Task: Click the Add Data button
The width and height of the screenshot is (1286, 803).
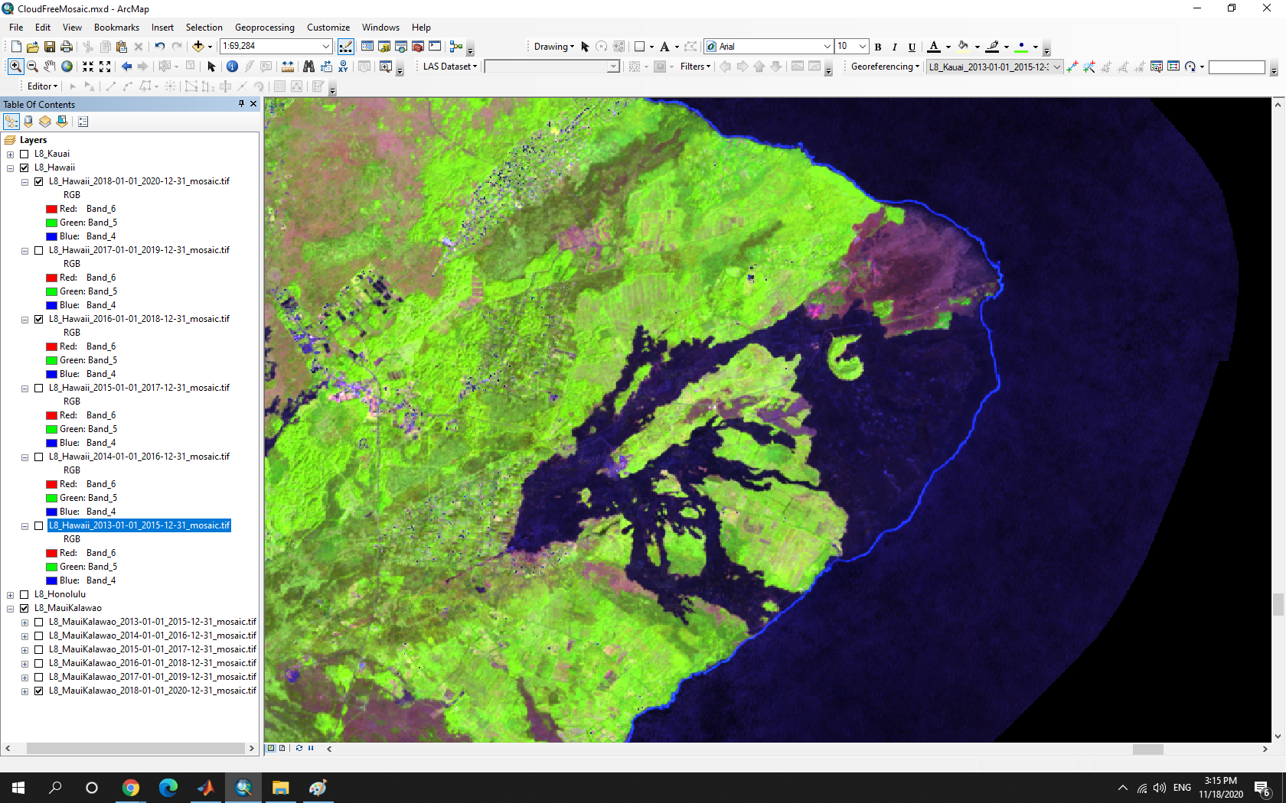Action: tap(198, 47)
